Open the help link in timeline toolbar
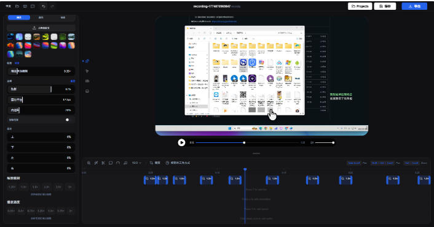Screen dimensions: 434x227 point(178,163)
